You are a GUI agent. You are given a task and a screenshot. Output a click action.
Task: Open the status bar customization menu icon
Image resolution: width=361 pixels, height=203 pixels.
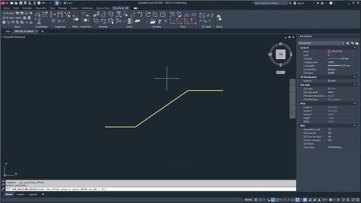[358, 200]
